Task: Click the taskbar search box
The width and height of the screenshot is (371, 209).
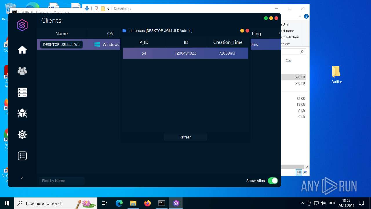Action: (56, 203)
